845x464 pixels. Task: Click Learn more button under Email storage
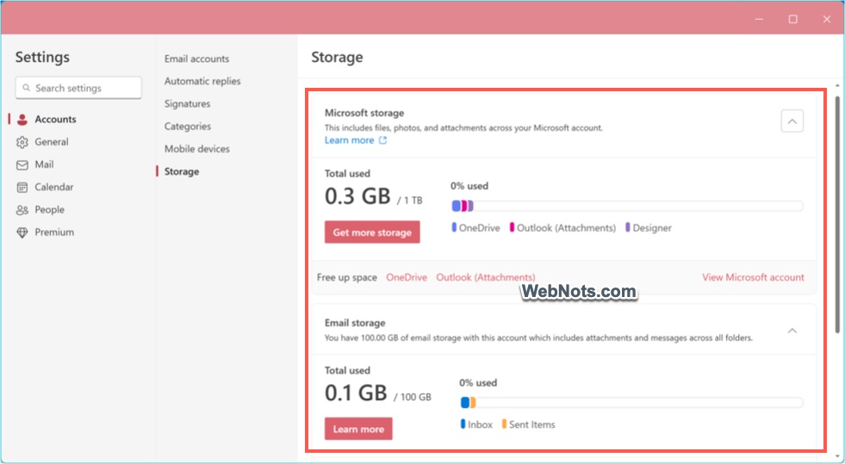click(x=358, y=429)
